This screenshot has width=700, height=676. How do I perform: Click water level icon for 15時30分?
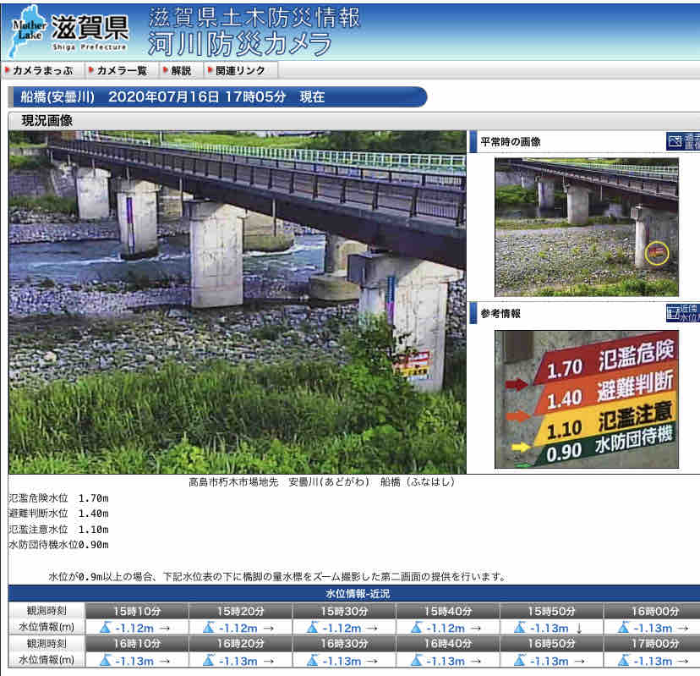pos(313,627)
